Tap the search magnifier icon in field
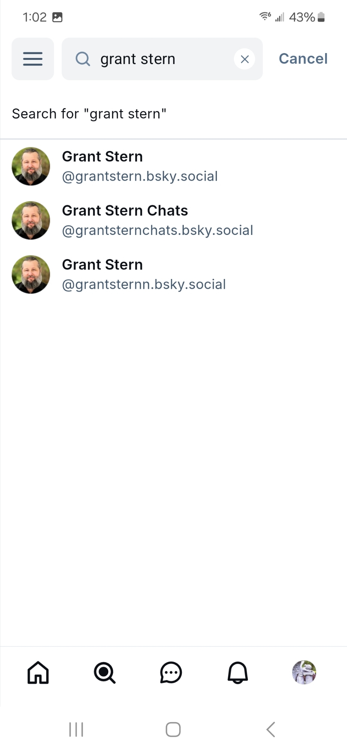 (x=83, y=59)
